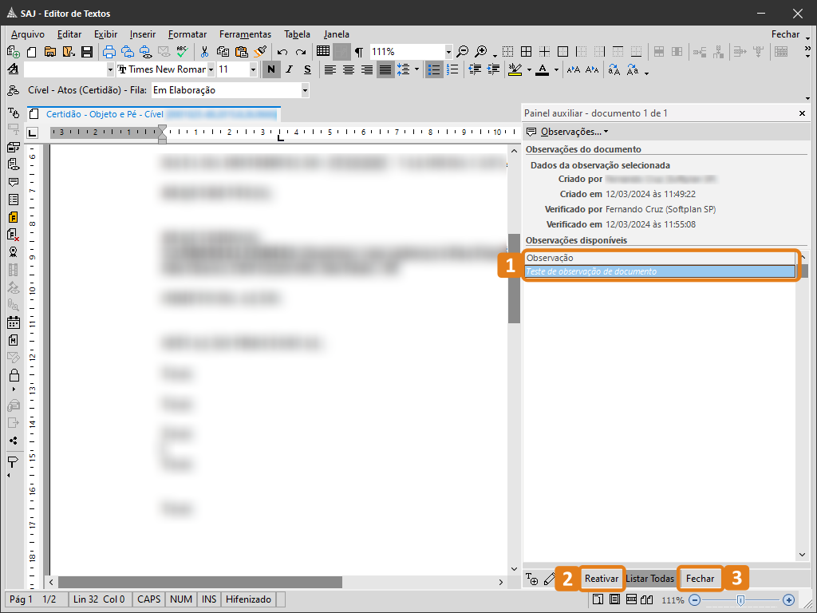Expand the Fila 'Em Elaboração' dropdown
Image resolution: width=817 pixels, height=613 pixels.
click(x=305, y=91)
